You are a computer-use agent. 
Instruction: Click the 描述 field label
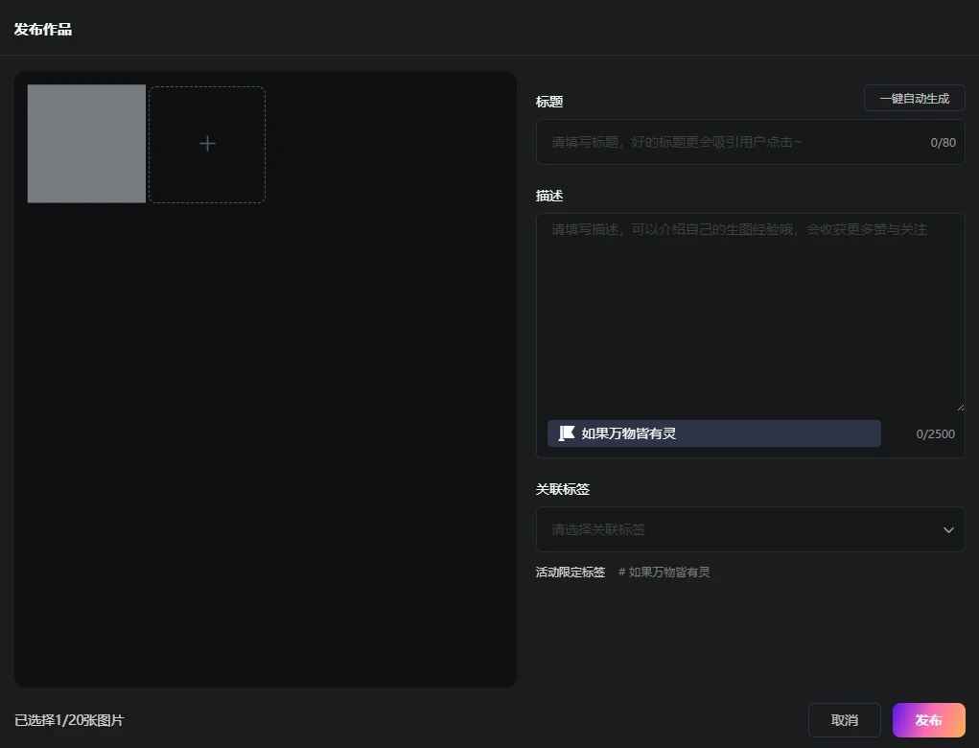549,196
